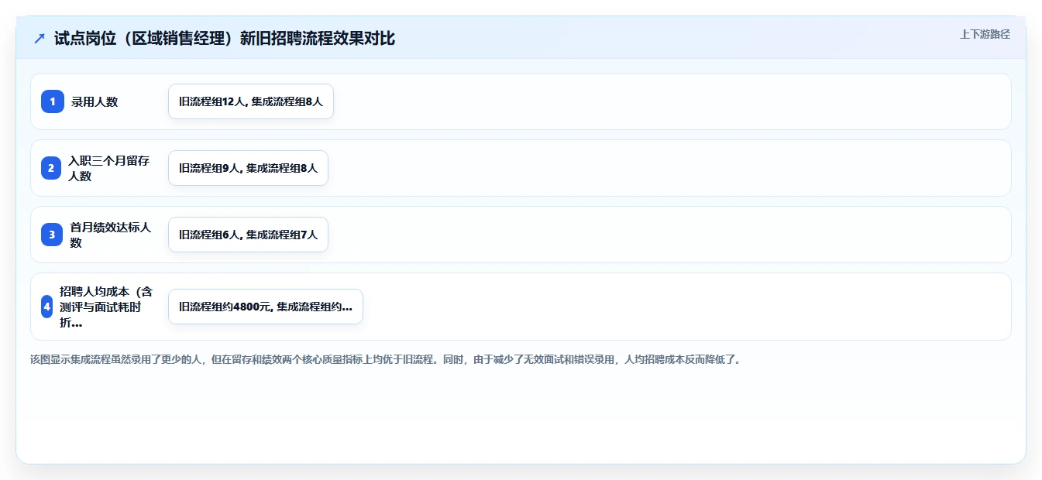Click the step 2 number badge
1042x480 pixels.
51,168
